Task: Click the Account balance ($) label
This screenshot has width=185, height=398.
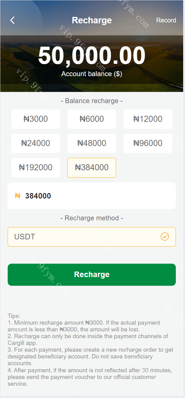Action: click(x=92, y=74)
